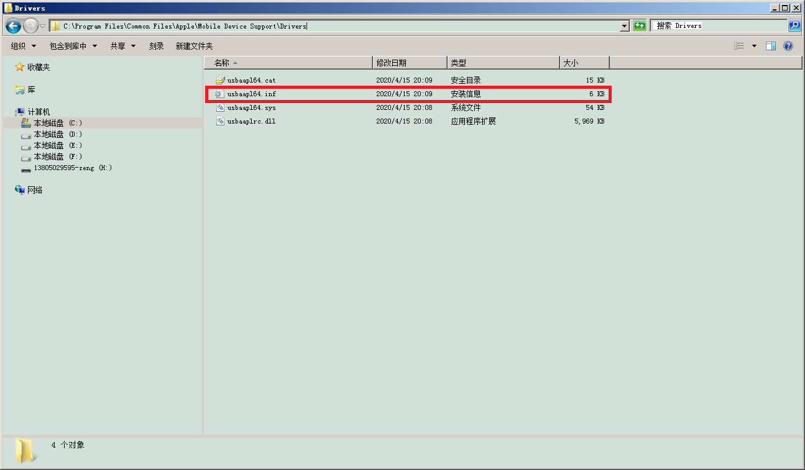Image resolution: width=805 pixels, height=470 pixels.
Task: Click the D: drive icon
Action: 25,135
